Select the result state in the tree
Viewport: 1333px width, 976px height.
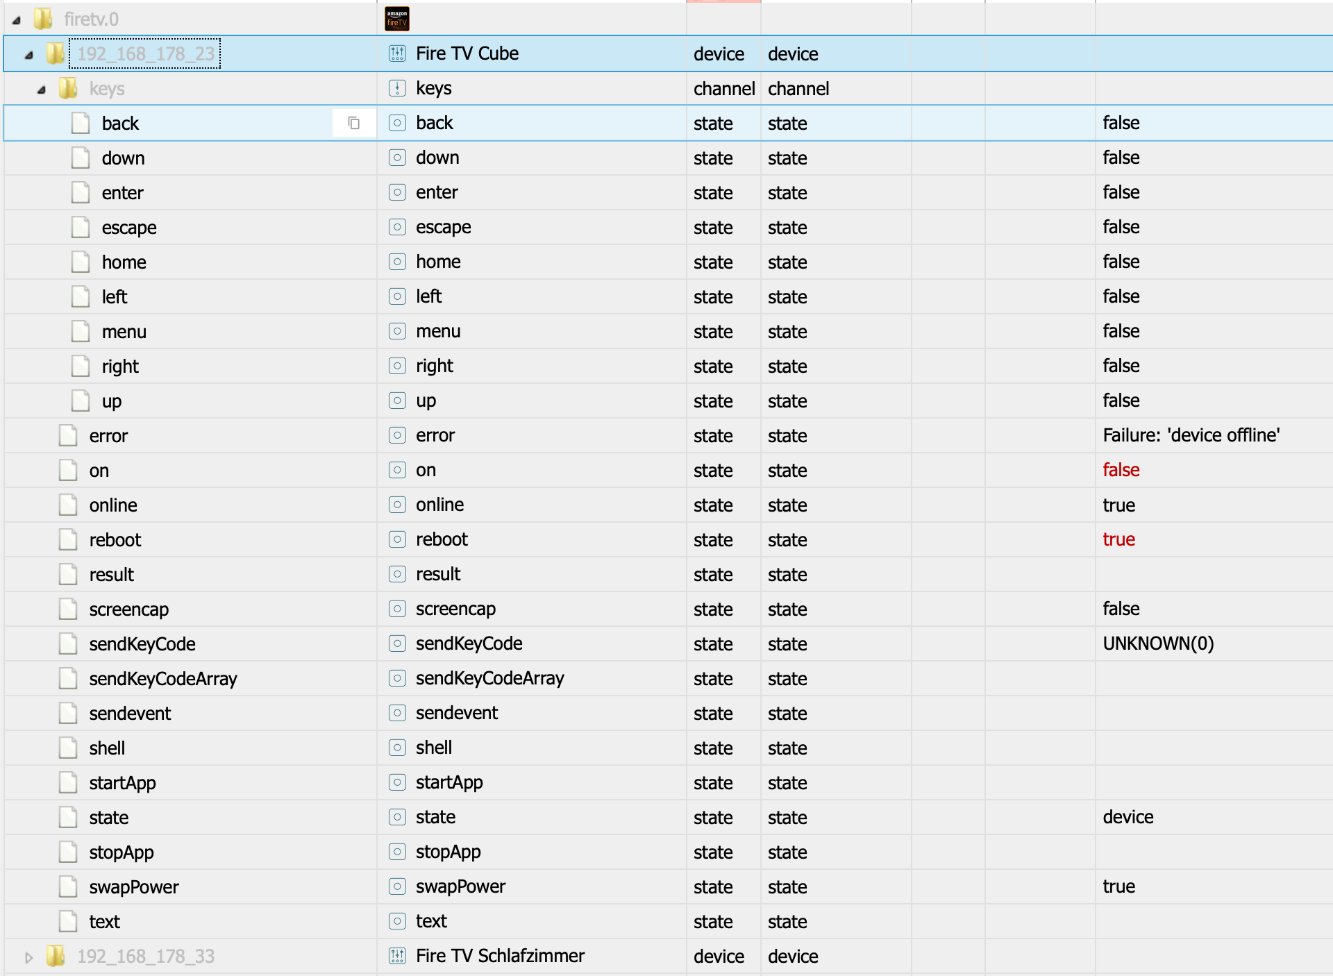pyautogui.click(x=112, y=575)
